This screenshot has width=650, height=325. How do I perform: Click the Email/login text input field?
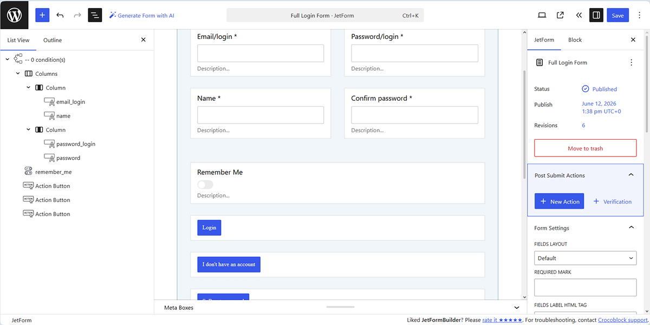(261, 53)
